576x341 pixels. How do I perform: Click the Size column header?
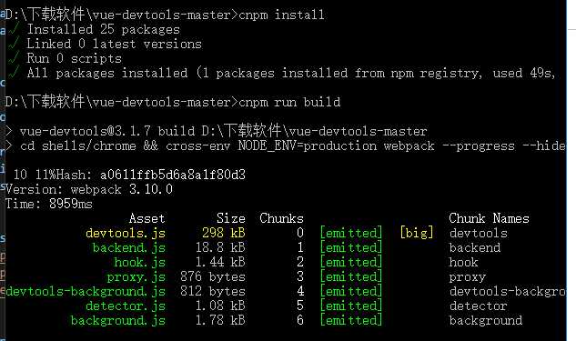click(231, 218)
